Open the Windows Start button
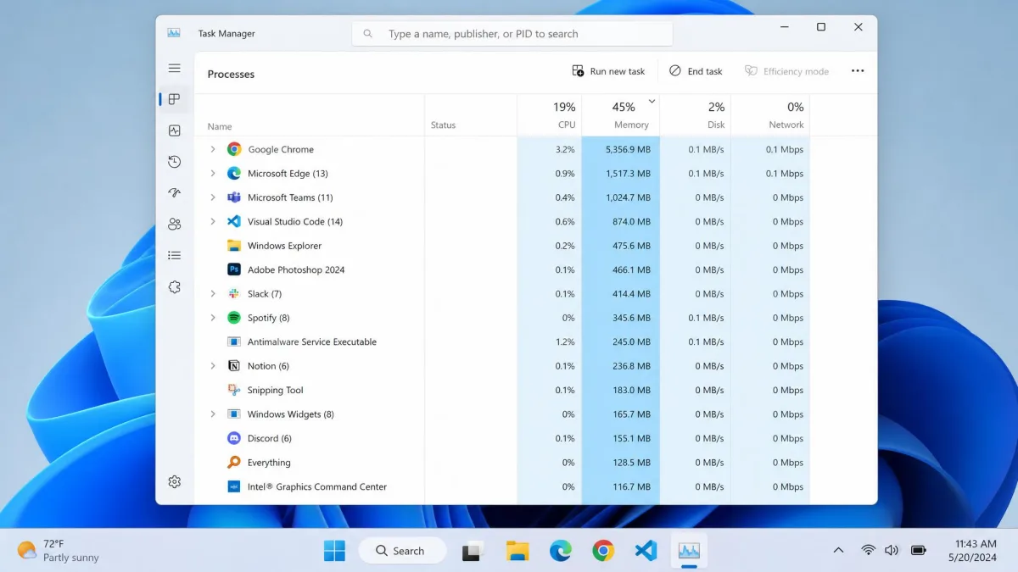1018x572 pixels. pos(334,551)
